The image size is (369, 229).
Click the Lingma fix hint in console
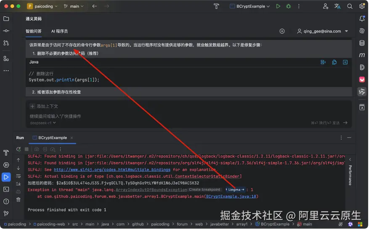(235, 190)
